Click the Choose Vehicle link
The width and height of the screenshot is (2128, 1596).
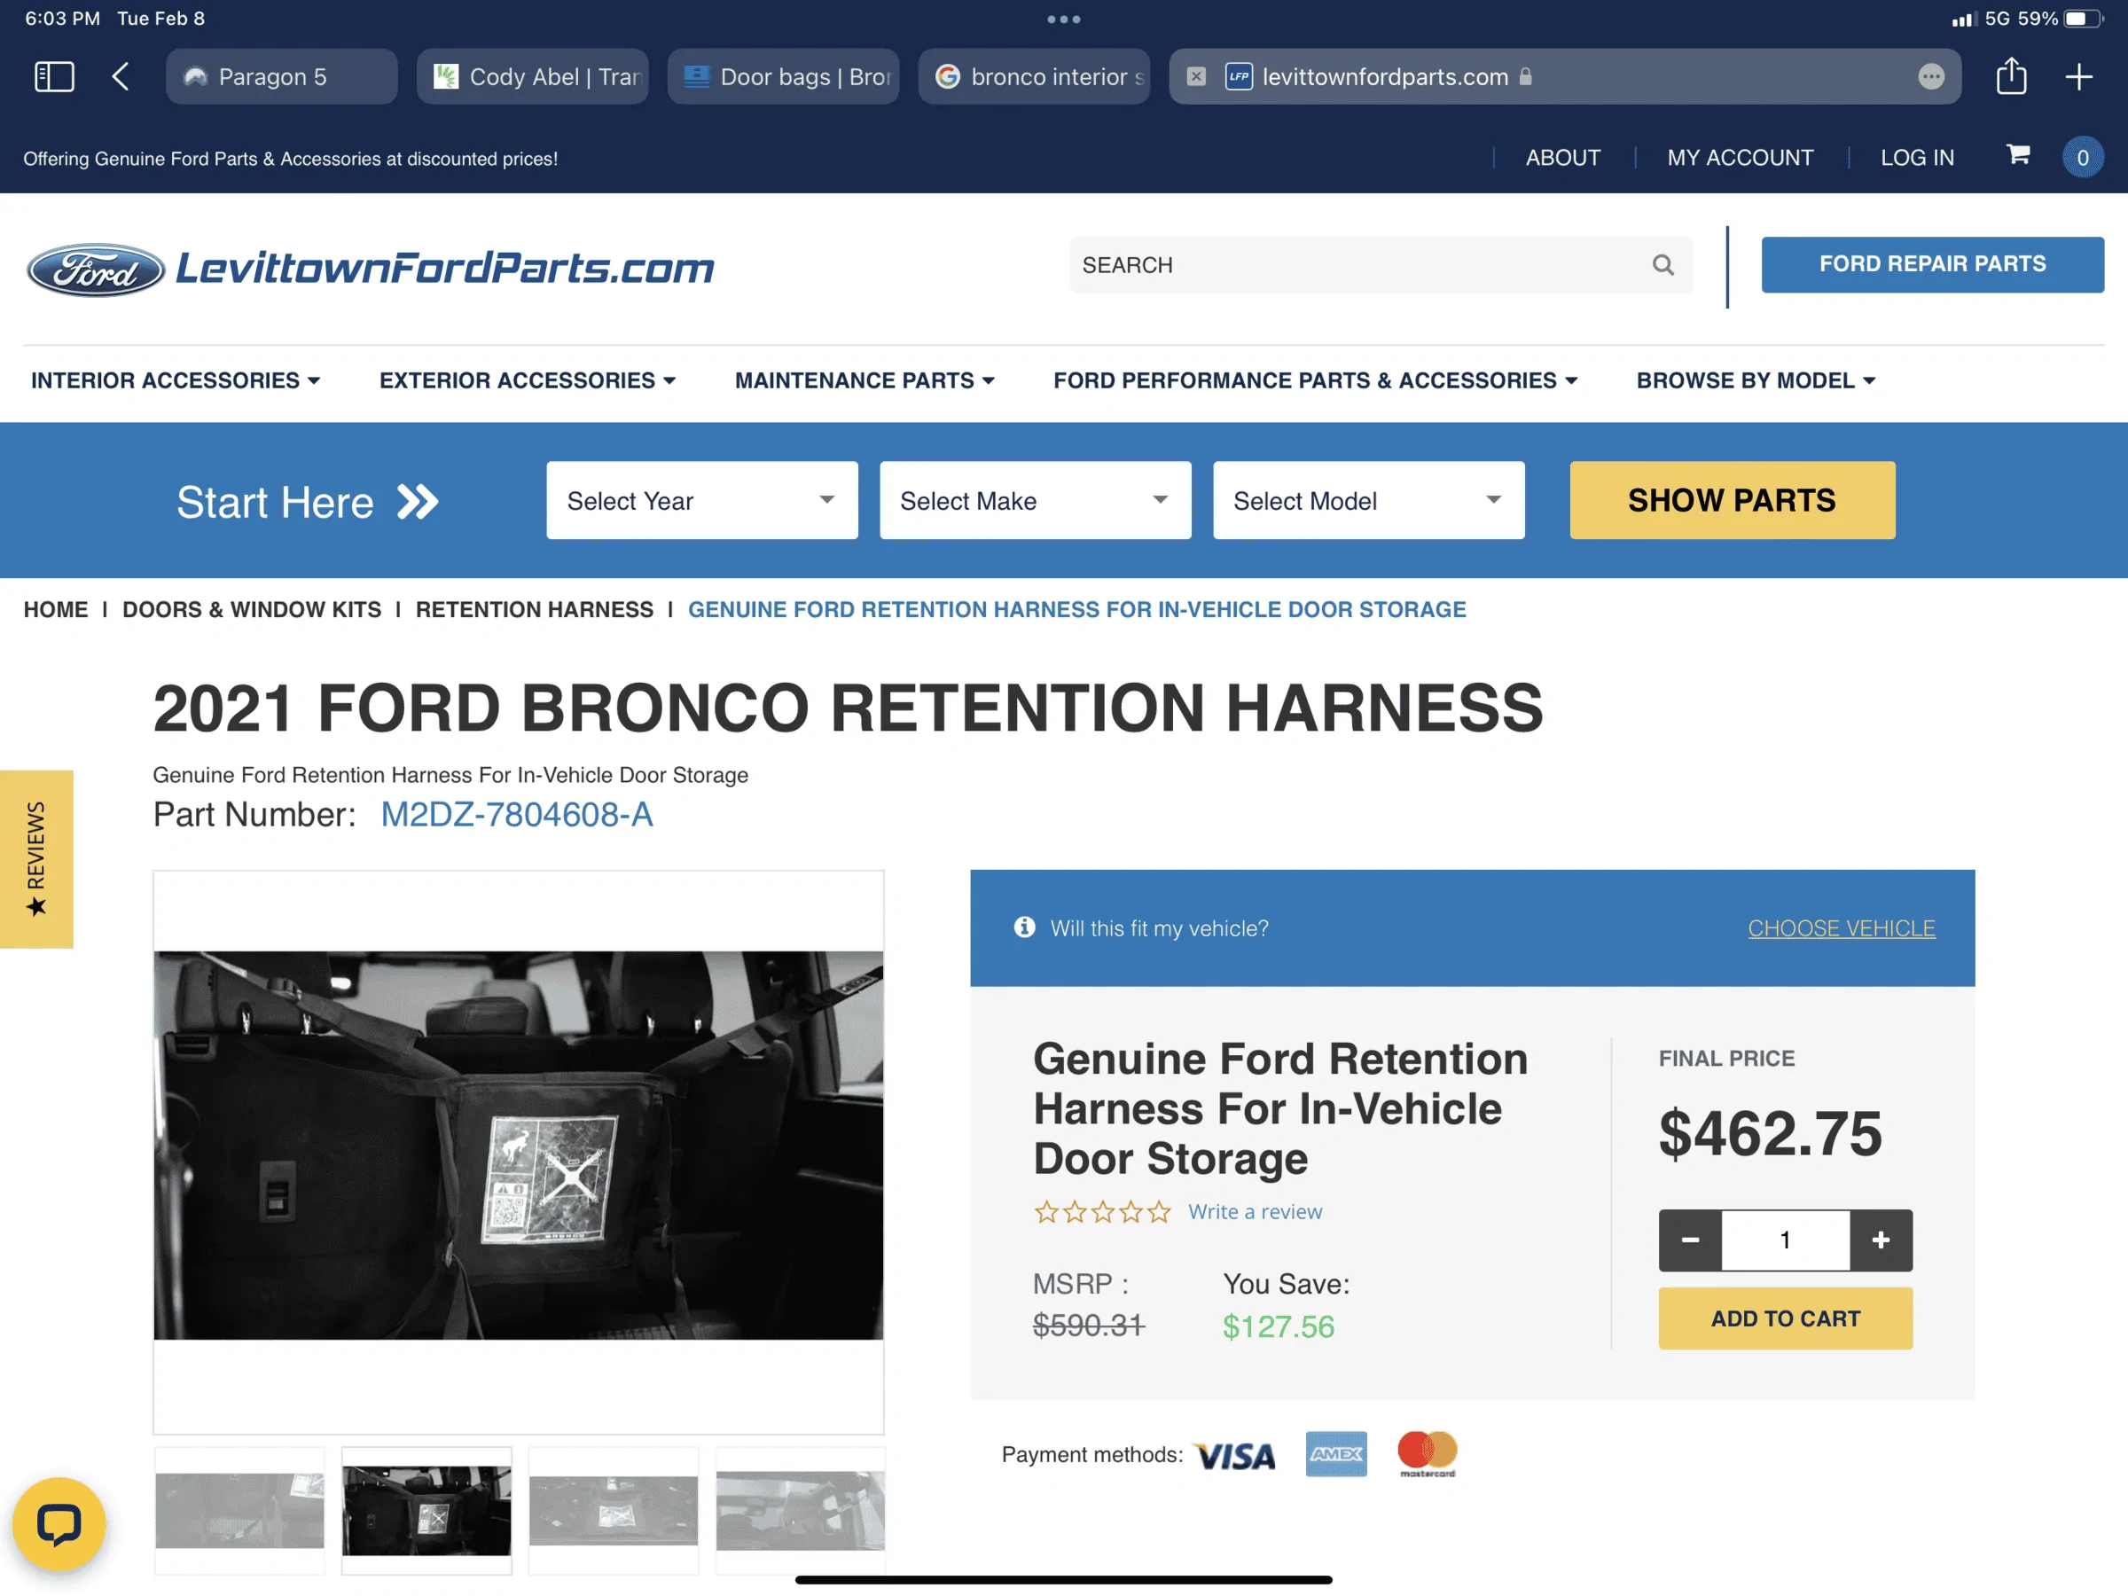pyautogui.click(x=1842, y=928)
